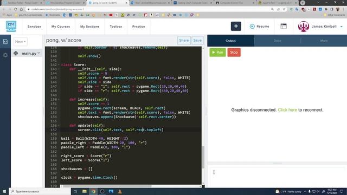This screenshot has width=347, height=195.
Task: Click here link to reconnect graphics
Action: click(287, 110)
